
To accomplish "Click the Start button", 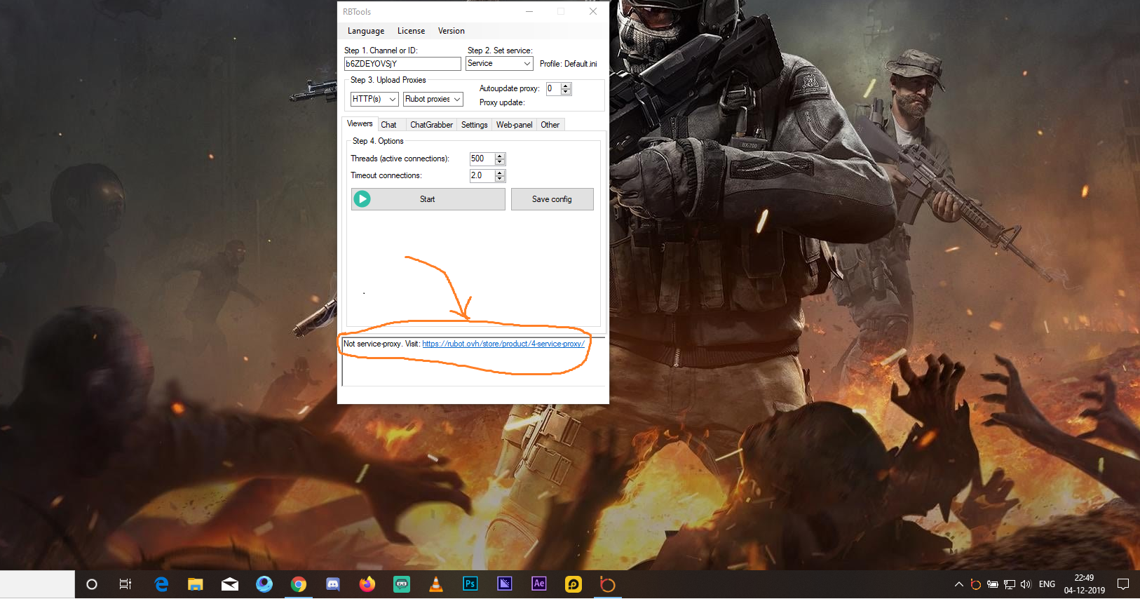I will [x=428, y=199].
